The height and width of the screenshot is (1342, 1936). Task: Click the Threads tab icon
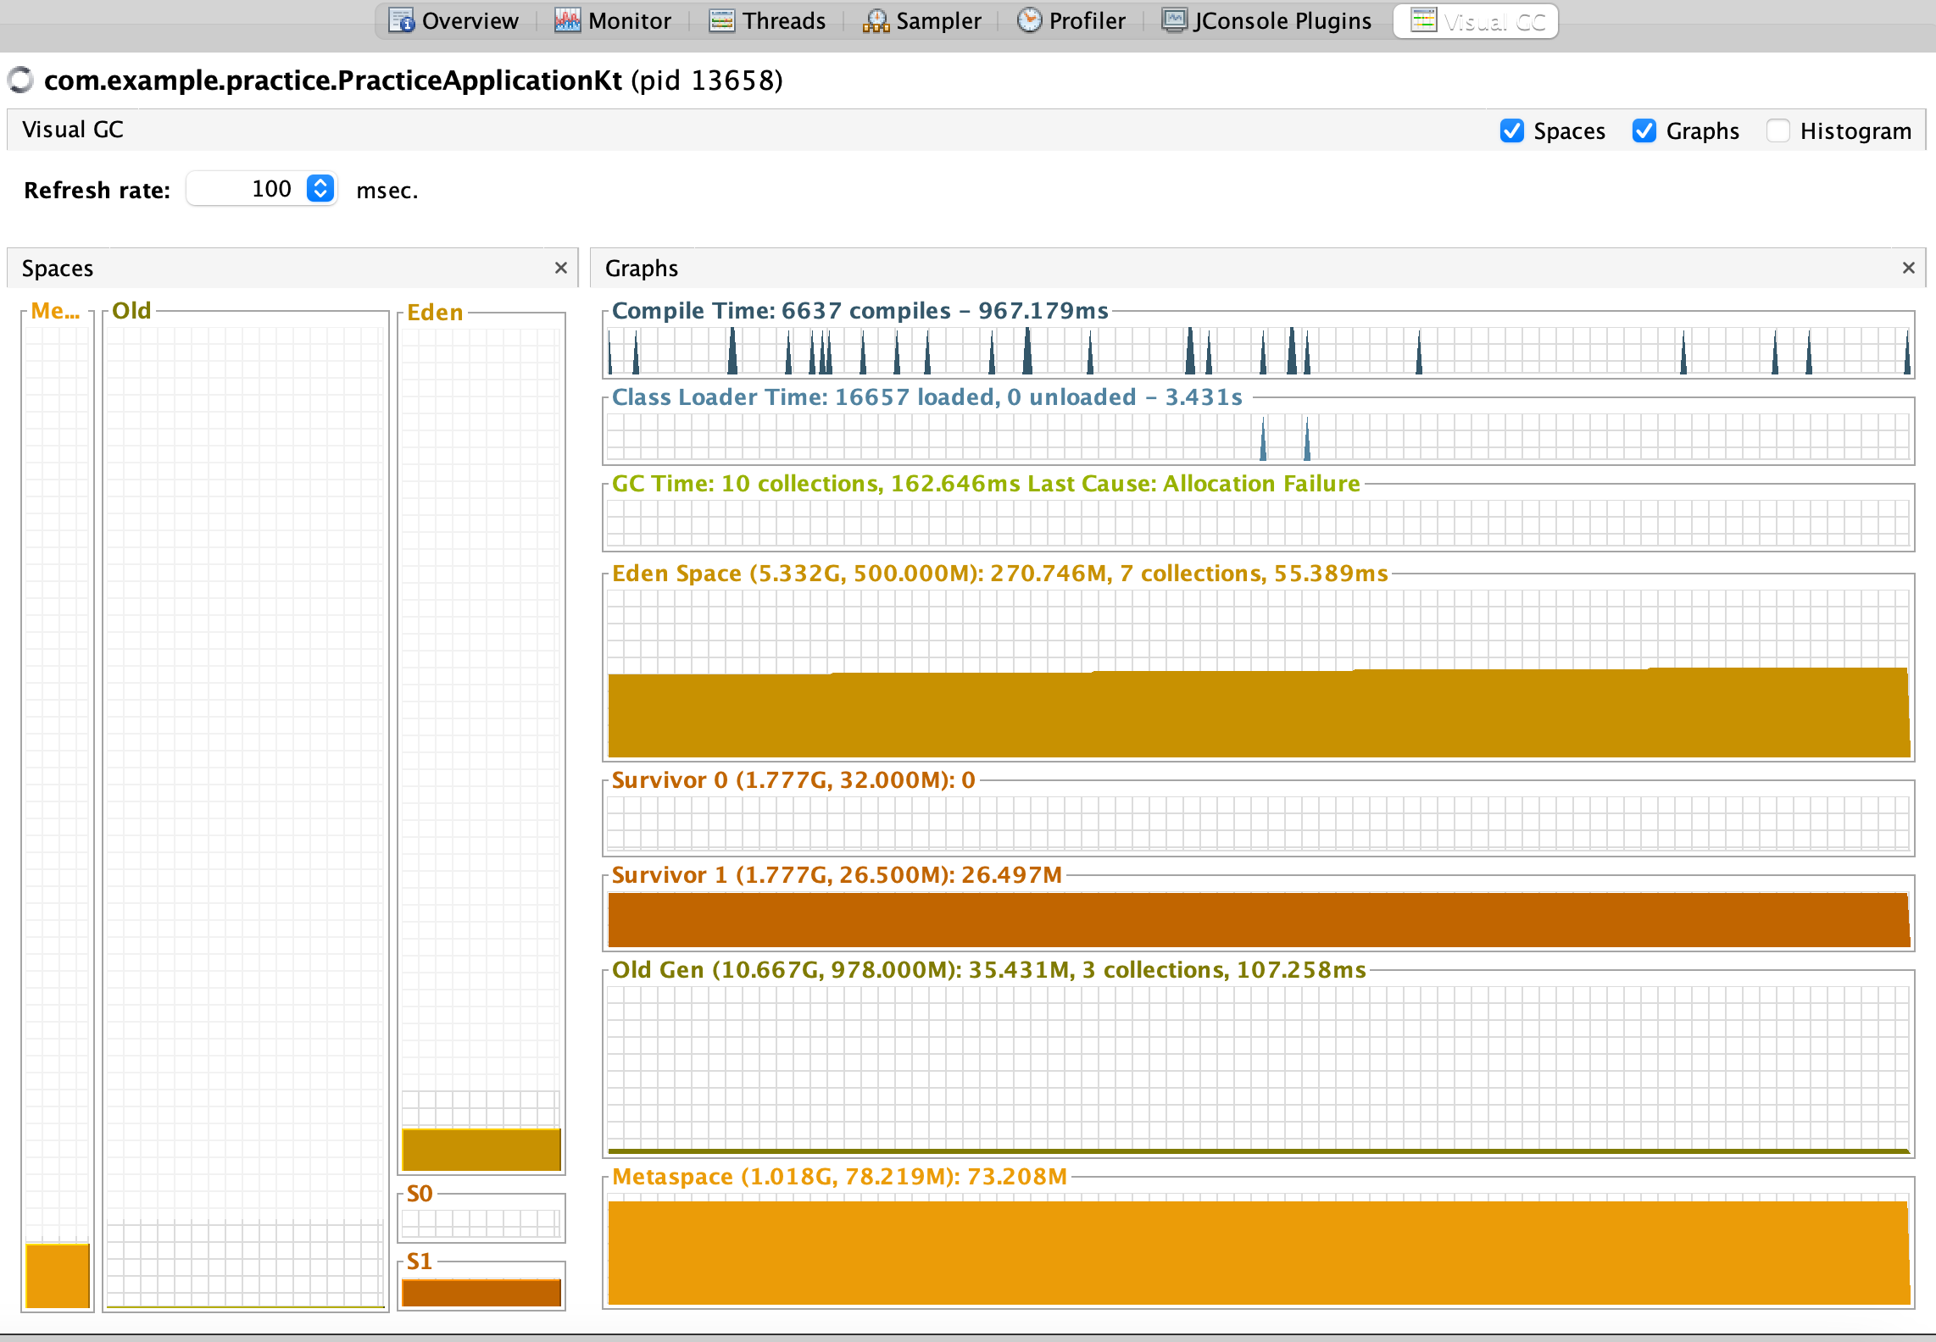coord(721,20)
